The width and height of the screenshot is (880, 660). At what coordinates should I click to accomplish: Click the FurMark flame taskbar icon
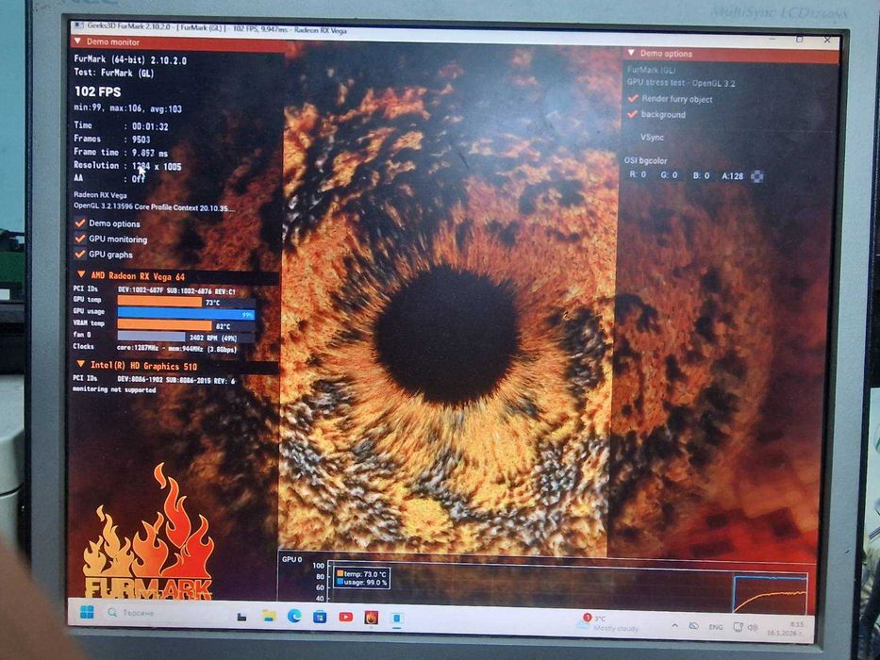click(x=371, y=618)
